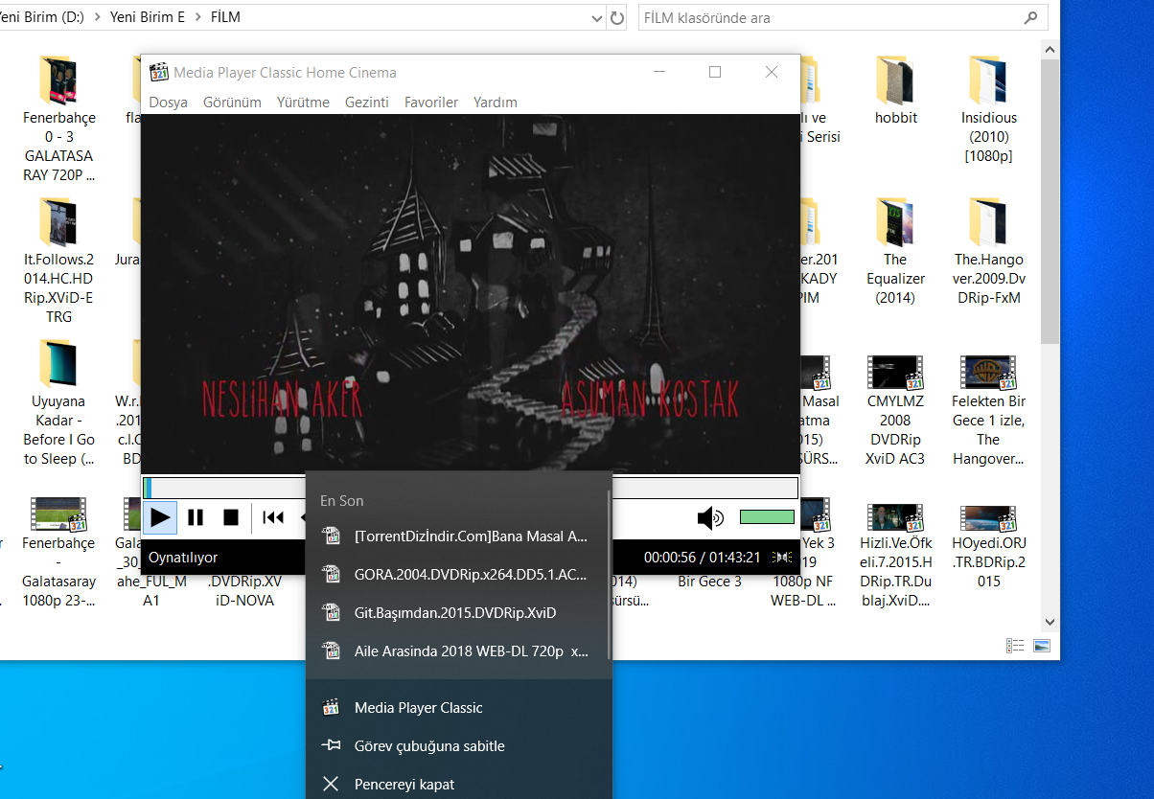Select the Insidious (2010) [1080p] folder
The height and width of the screenshot is (799, 1154).
click(x=989, y=110)
